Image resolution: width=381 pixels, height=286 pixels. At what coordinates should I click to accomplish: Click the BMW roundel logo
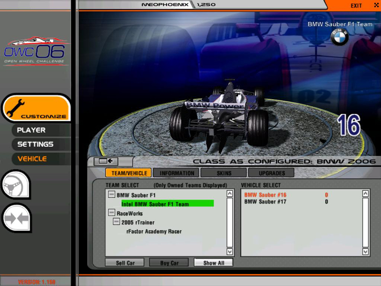[x=340, y=37]
